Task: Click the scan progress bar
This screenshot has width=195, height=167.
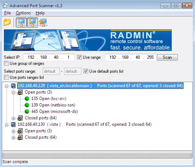Action: (x=97, y=155)
